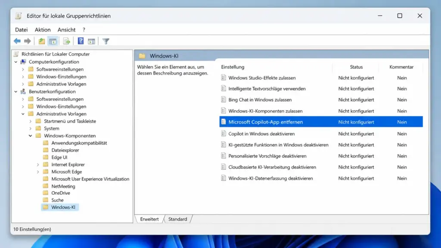Expand the Internet Explorer folder
Image resolution: width=441 pixels, height=248 pixels.
38,164
